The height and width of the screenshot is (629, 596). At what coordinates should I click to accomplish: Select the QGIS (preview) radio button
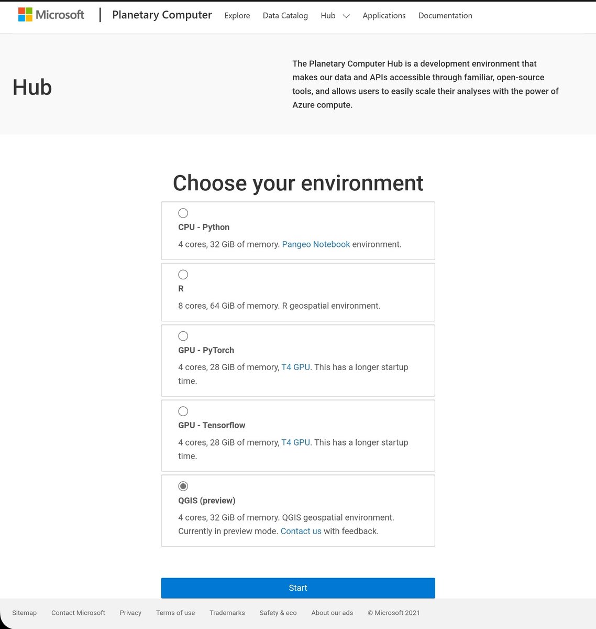click(183, 486)
